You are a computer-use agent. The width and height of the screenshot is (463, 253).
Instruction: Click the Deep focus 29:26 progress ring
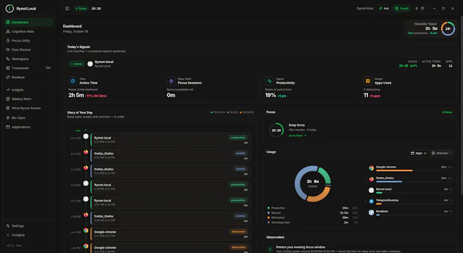[277, 130]
